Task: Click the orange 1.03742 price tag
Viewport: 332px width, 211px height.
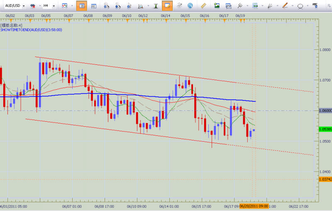Action: 325,179
